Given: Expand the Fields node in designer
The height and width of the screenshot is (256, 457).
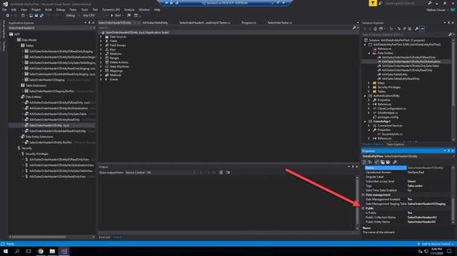Looking at the screenshot, I should click(101, 41).
